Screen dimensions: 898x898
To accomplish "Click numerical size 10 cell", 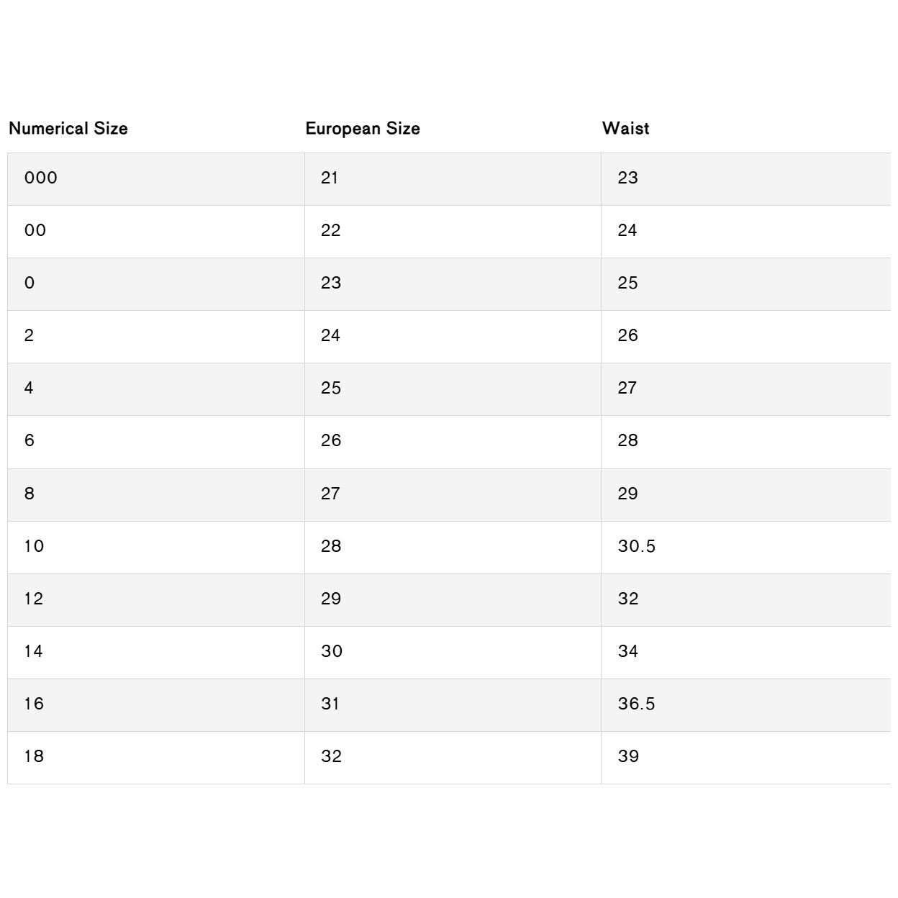I will click(x=156, y=548).
